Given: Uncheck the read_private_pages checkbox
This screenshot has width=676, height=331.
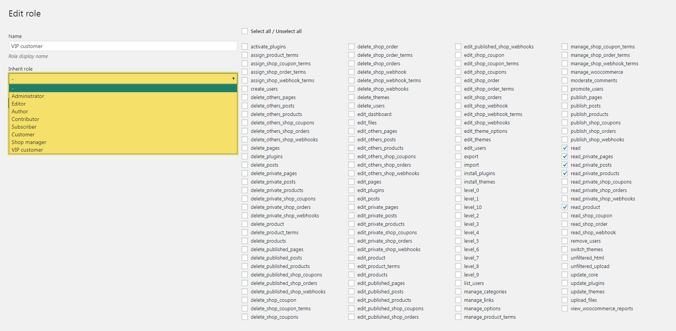Looking at the screenshot, I should pyautogui.click(x=565, y=156).
